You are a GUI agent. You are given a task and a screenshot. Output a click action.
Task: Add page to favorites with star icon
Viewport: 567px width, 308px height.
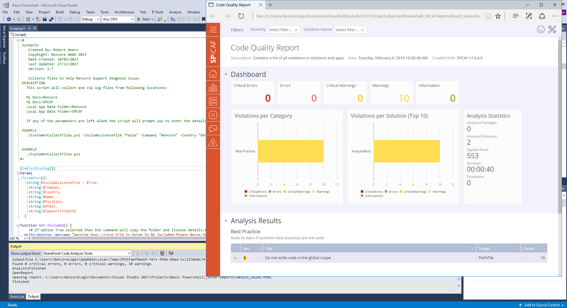[498, 16]
